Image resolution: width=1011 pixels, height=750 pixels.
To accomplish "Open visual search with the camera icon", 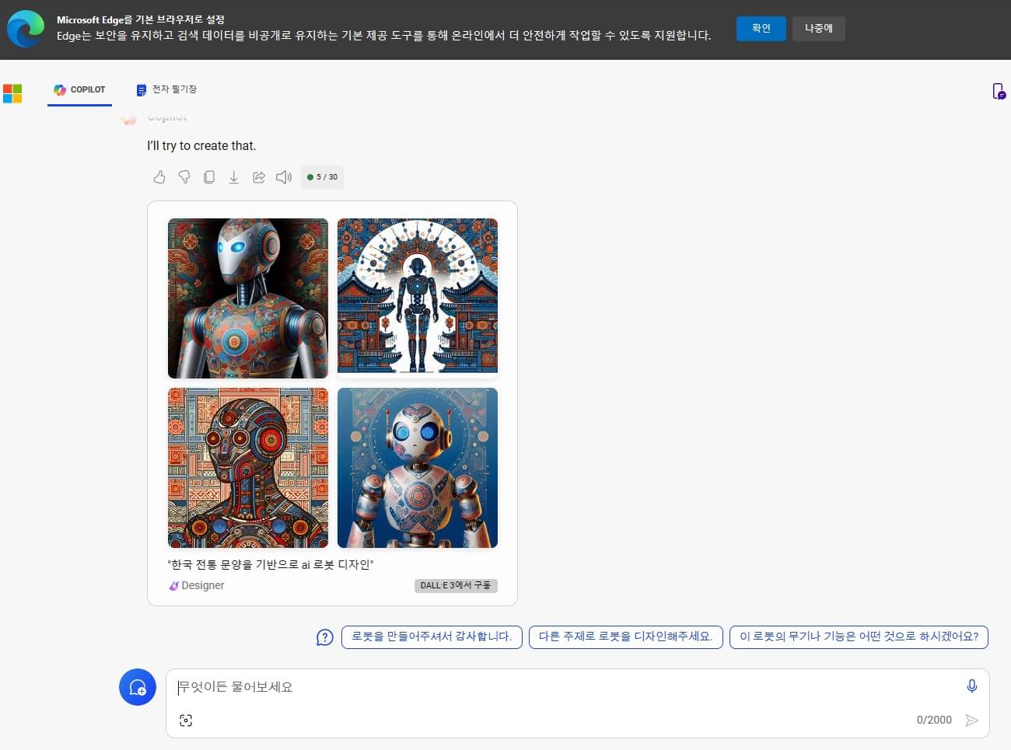I will pyautogui.click(x=186, y=720).
